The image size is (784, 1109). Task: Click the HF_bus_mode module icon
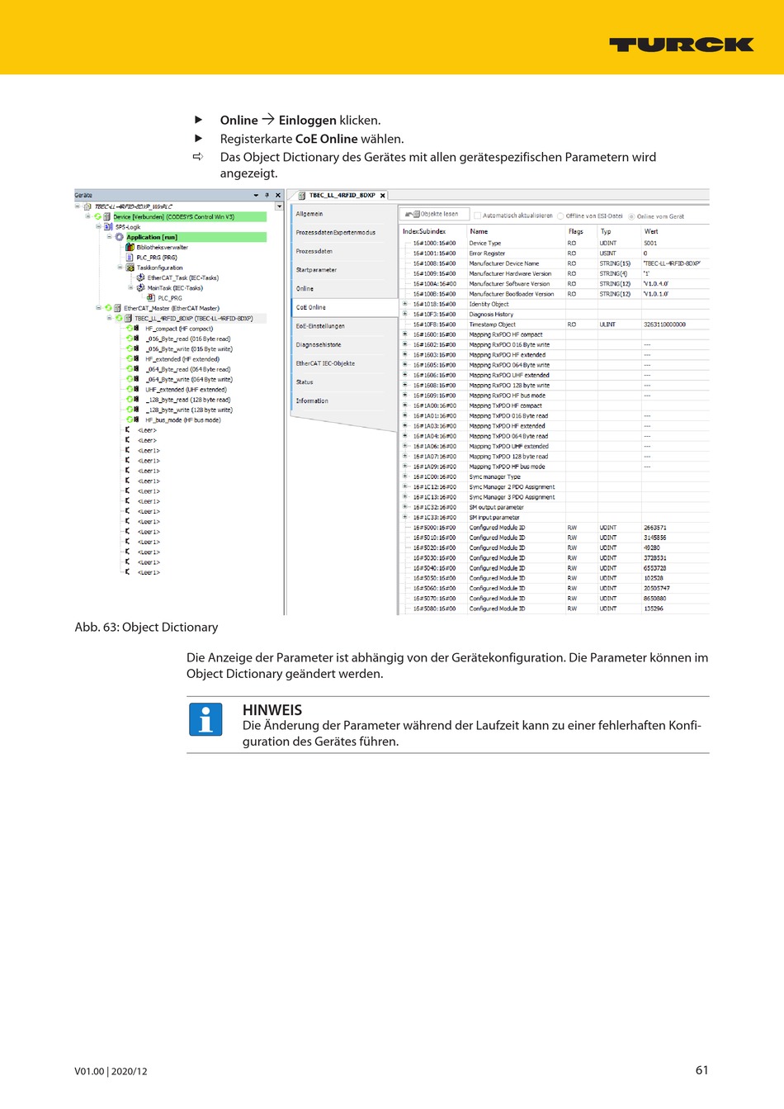(x=136, y=420)
